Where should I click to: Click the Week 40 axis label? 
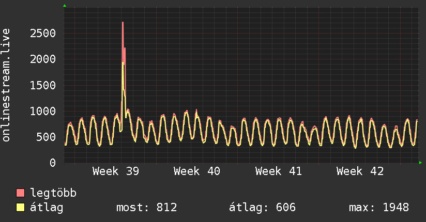(197, 171)
